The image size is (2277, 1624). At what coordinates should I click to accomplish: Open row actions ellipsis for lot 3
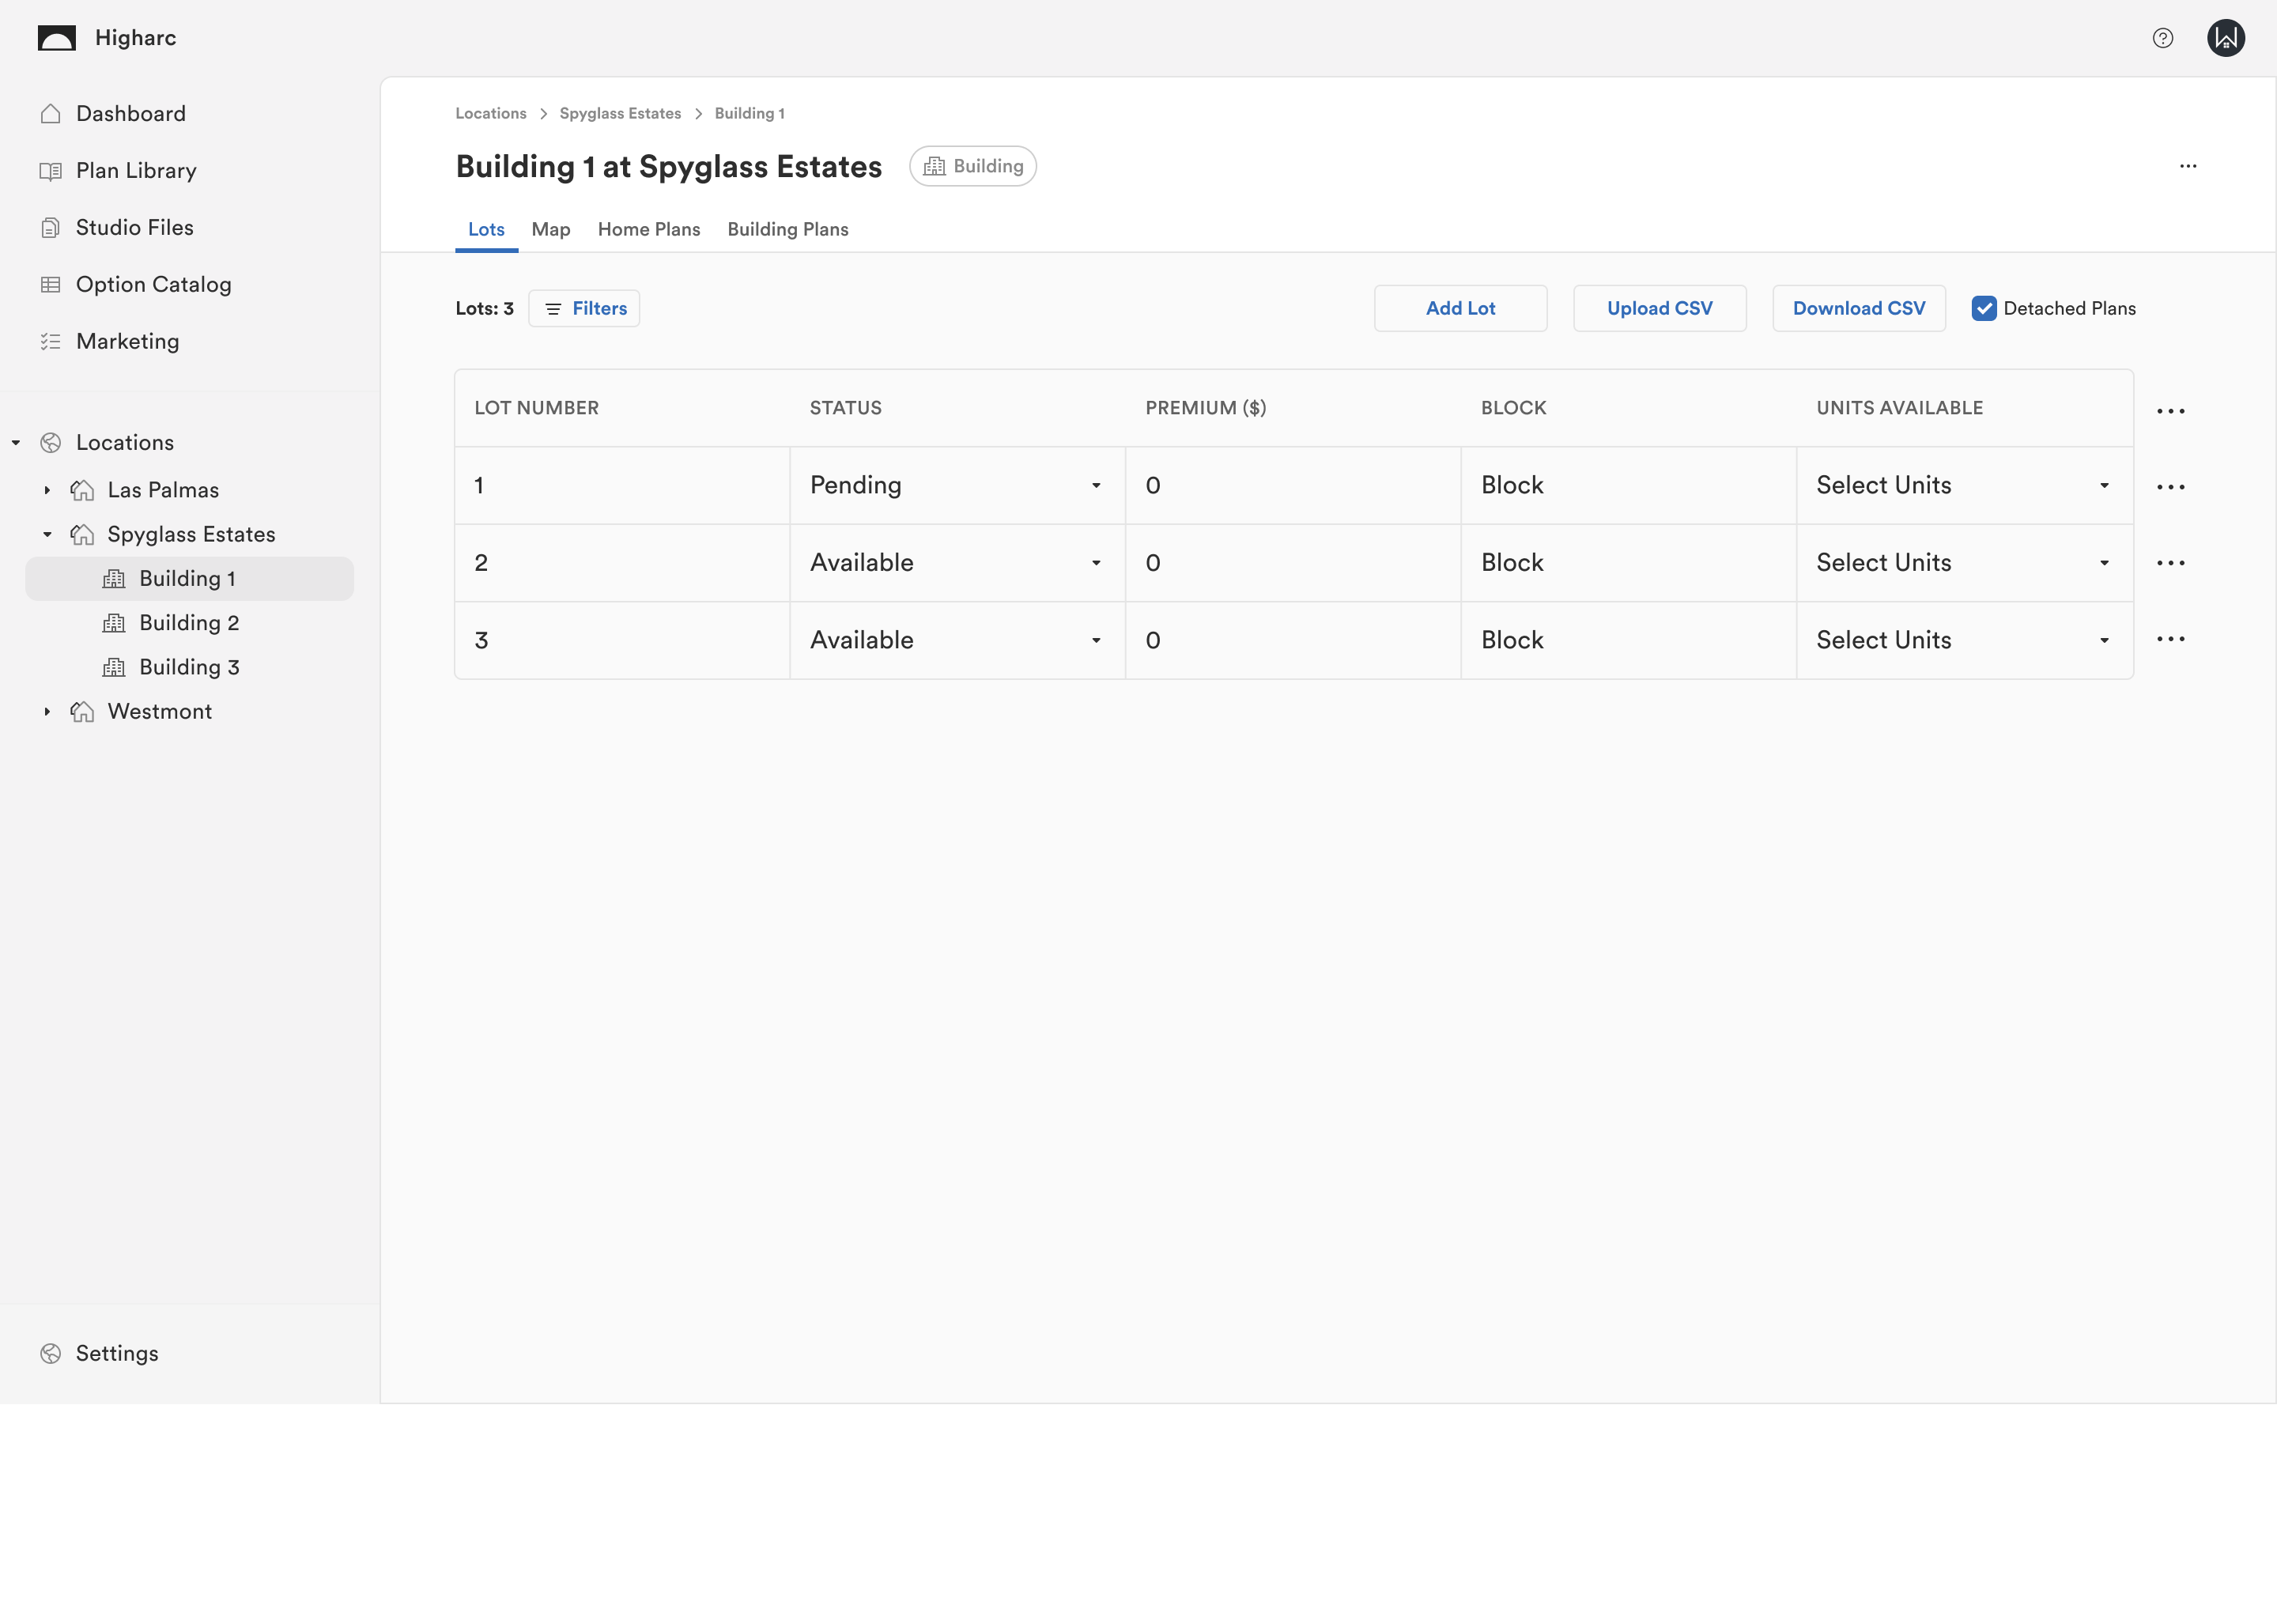coord(2170,639)
